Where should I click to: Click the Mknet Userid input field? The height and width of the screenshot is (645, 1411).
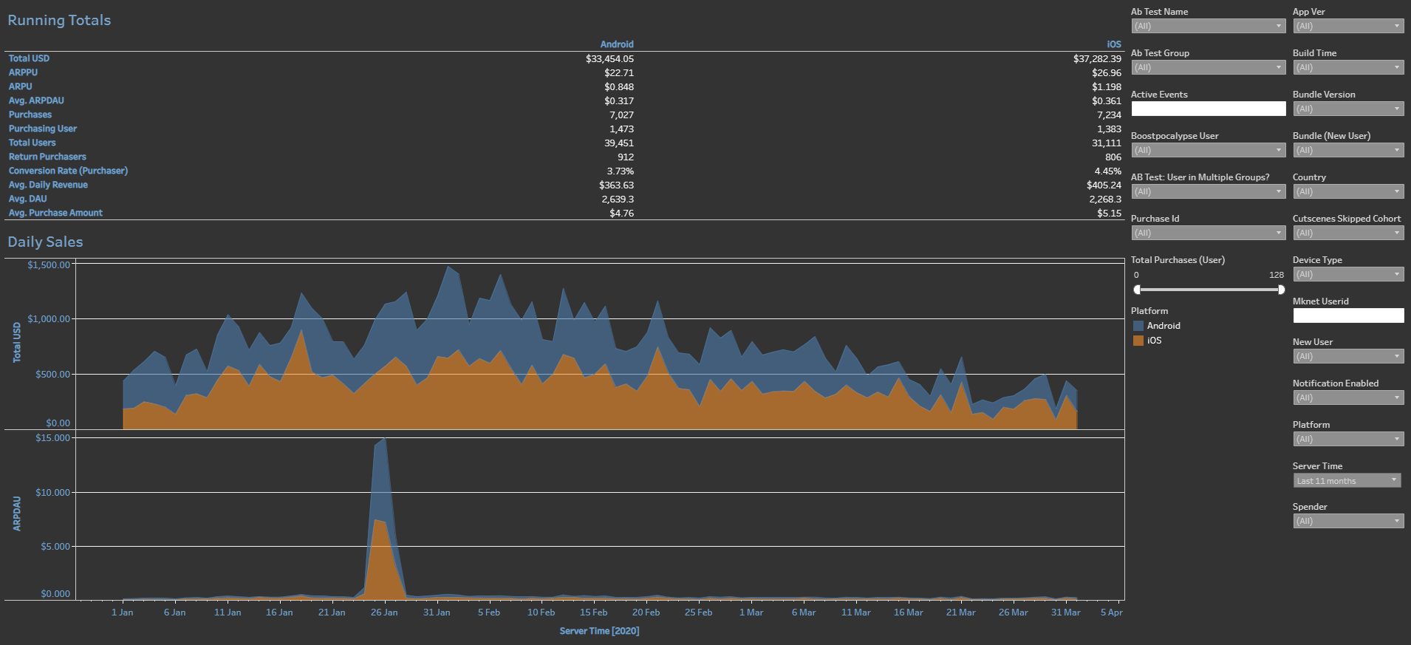1348,315
